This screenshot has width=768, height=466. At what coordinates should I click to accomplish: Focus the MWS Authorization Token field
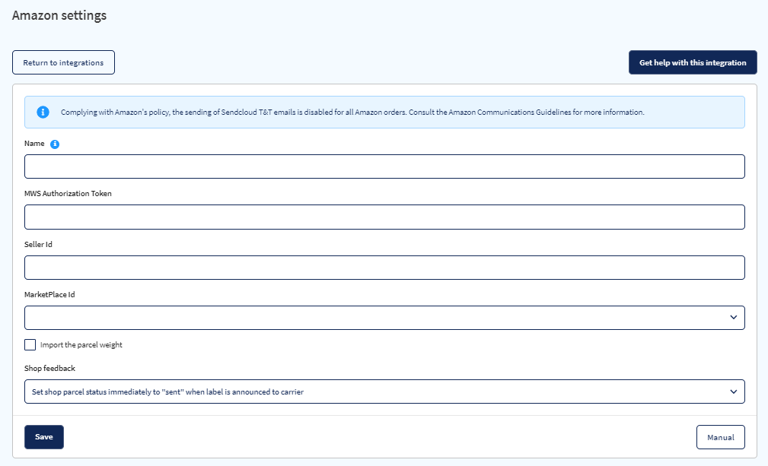pyautogui.click(x=384, y=217)
